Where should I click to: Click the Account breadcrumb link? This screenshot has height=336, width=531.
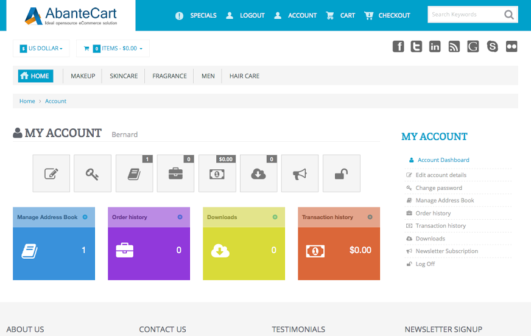[x=55, y=101]
